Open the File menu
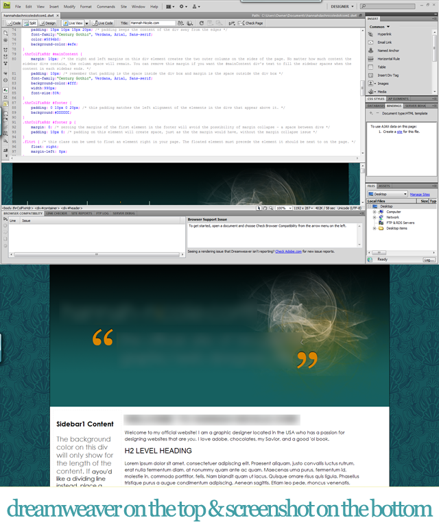Viewport: 439px width, 529px height. tap(18, 6)
